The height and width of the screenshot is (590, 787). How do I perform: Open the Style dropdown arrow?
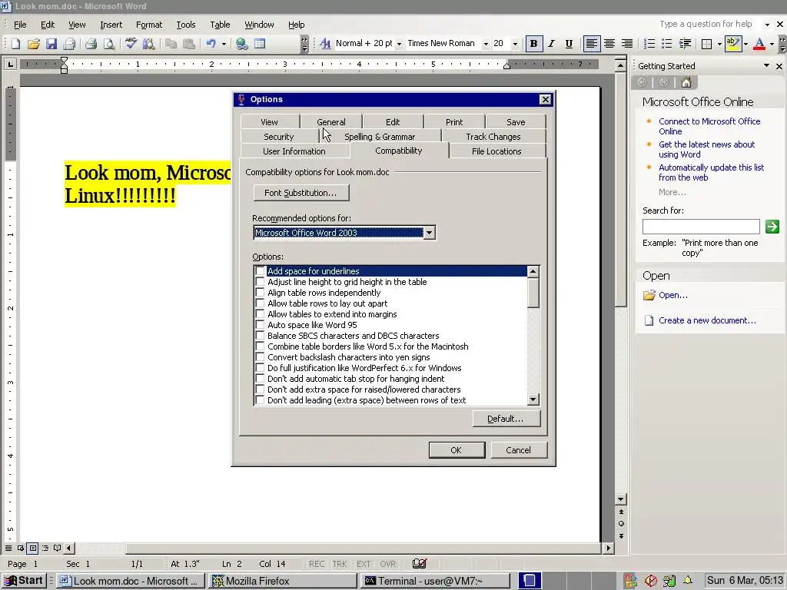399,44
